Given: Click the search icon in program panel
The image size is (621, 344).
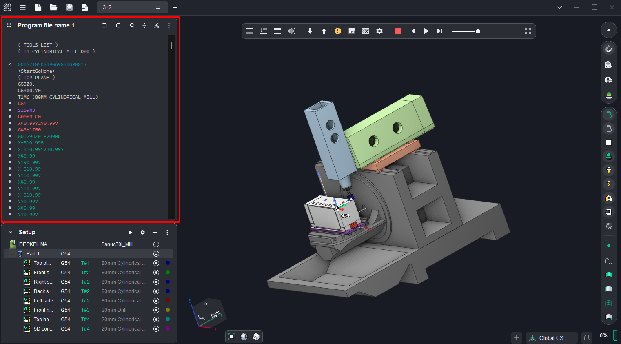Looking at the screenshot, I should pos(132,25).
